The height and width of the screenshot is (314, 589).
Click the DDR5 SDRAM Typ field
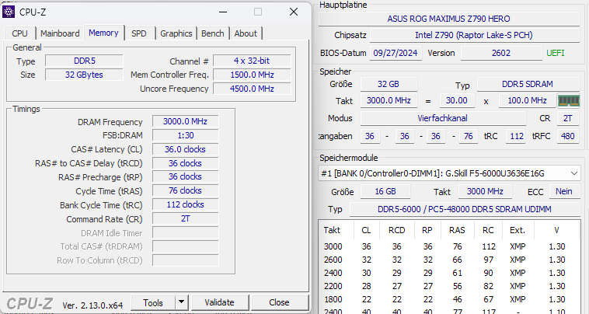click(x=528, y=84)
